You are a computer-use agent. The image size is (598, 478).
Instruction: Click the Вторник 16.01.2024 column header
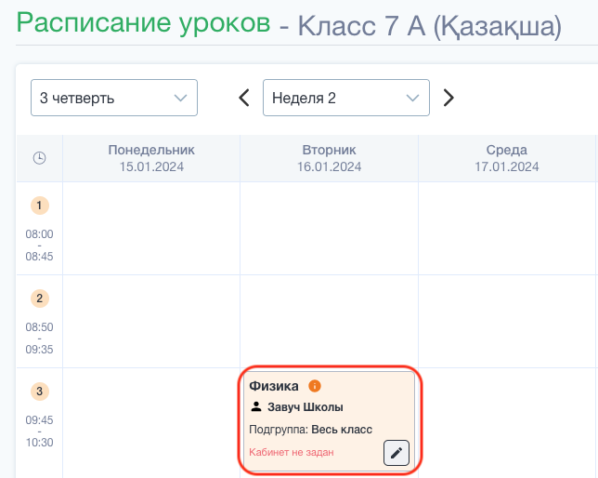click(x=329, y=158)
